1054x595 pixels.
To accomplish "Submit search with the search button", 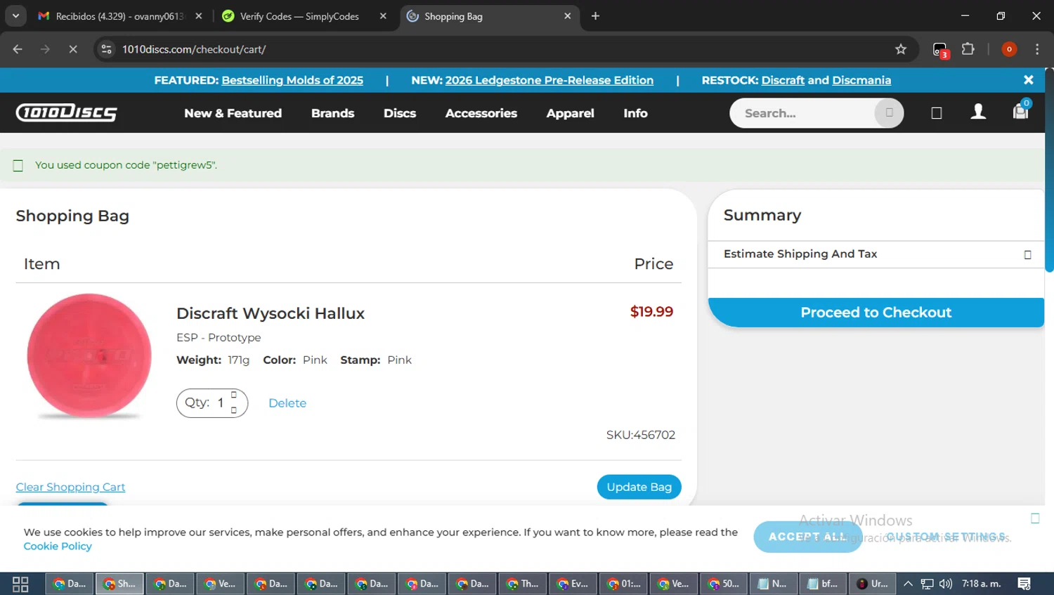I will [x=890, y=113].
